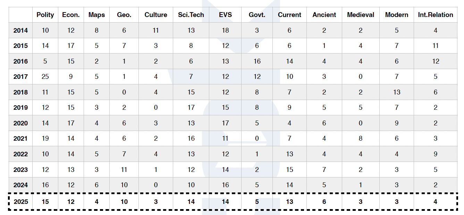Click the Medieval column header
464x215 pixels.
(x=361, y=15)
